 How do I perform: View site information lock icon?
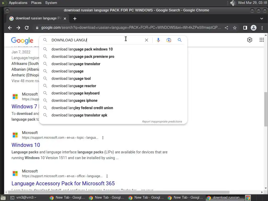pos(37,28)
